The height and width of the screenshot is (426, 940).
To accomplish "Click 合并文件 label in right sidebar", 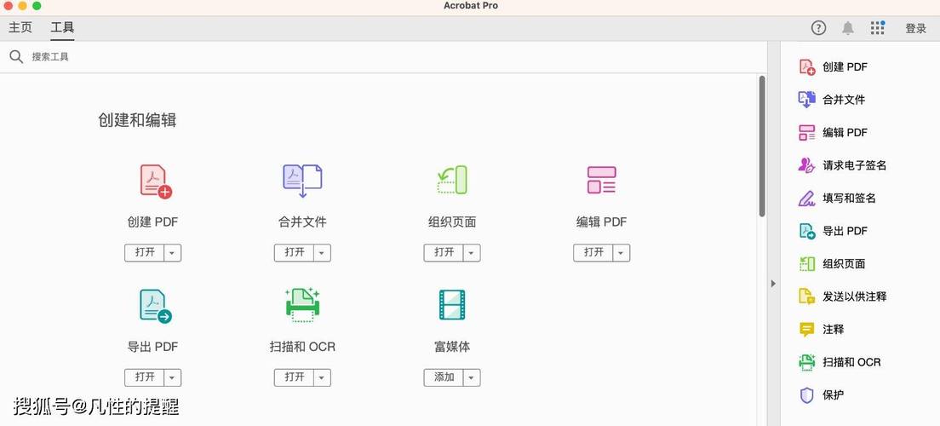I will [844, 100].
